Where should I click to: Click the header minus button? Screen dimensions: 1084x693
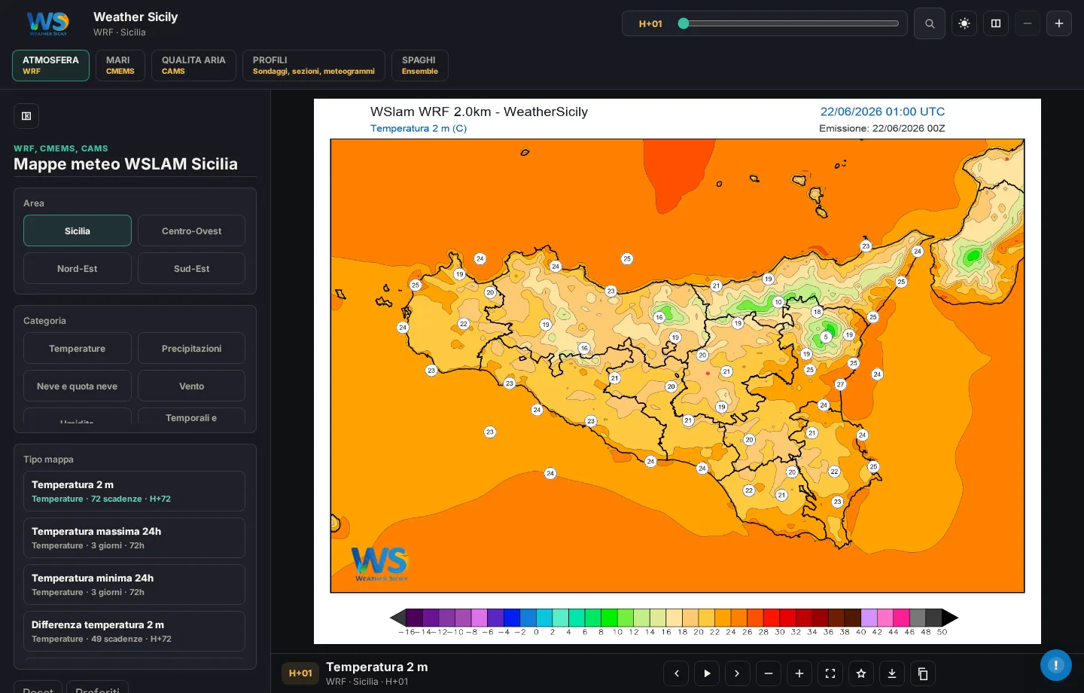click(x=1028, y=23)
